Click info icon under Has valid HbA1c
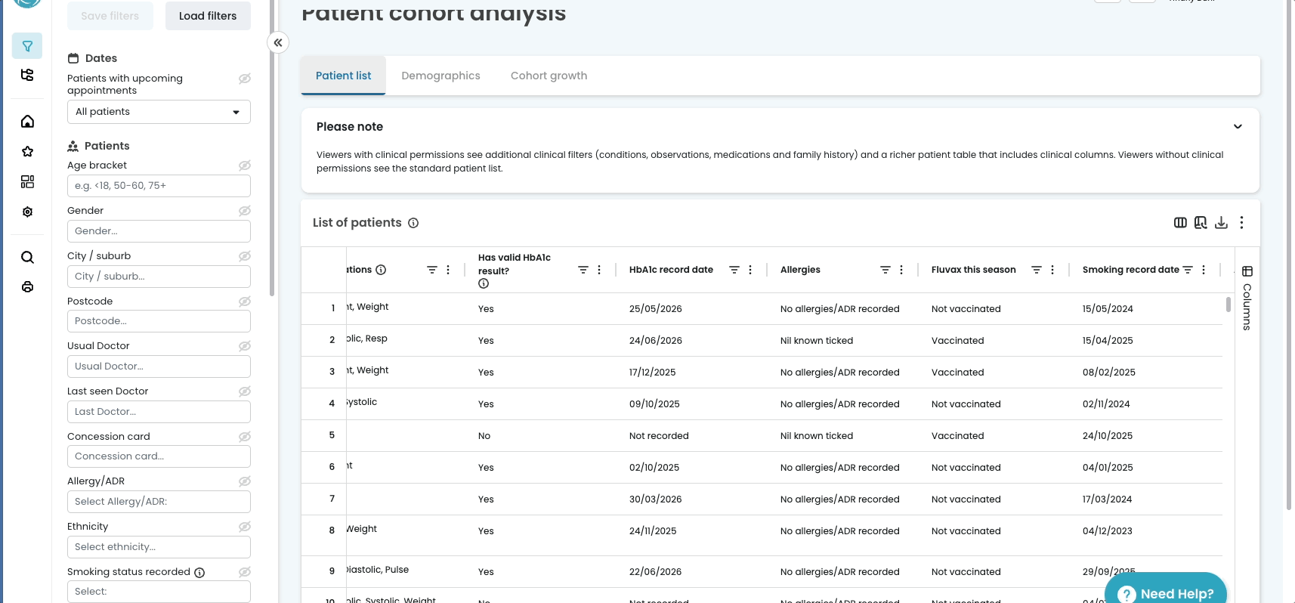 tap(484, 283)
